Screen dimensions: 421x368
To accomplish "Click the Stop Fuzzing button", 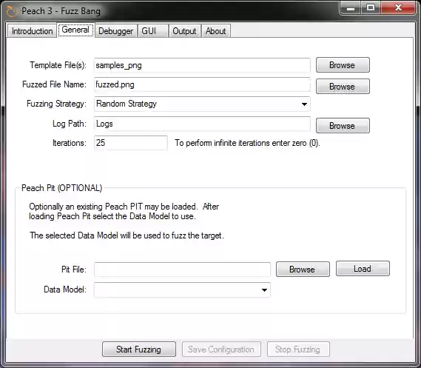I will [298, 349].
